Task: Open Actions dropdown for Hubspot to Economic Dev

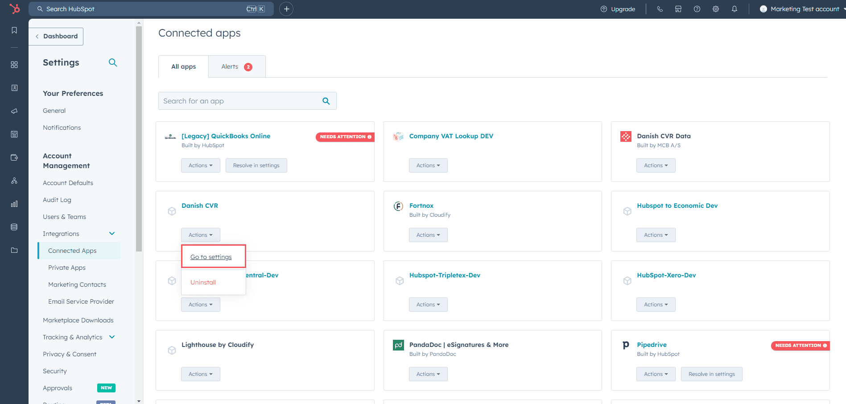Action: pos(656,235)
